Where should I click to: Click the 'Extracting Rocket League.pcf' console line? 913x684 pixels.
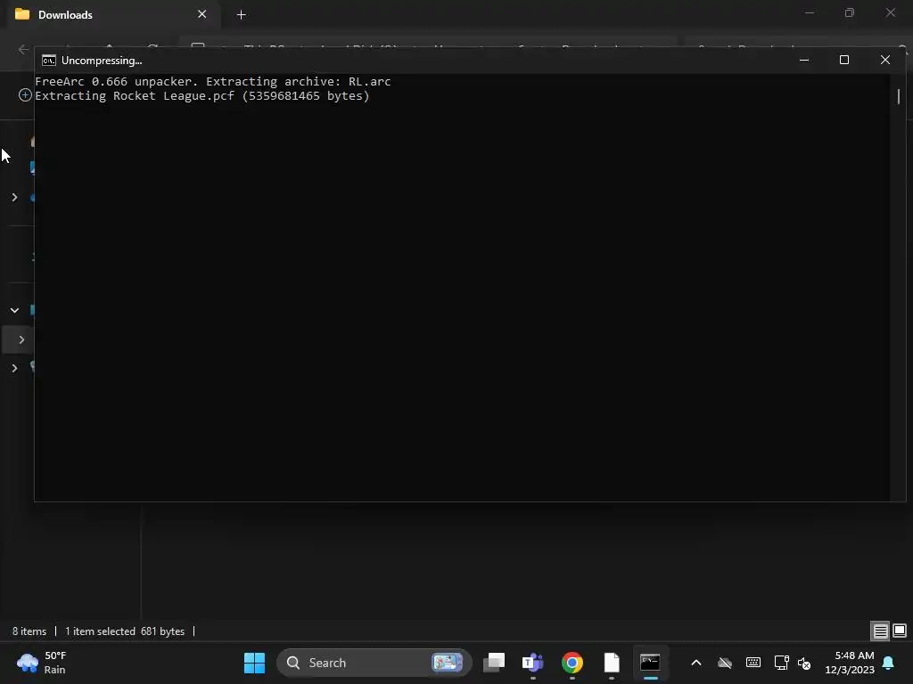point(202,96)
